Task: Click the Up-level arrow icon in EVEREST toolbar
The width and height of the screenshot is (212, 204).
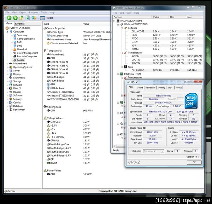Action: click(21, 18)
